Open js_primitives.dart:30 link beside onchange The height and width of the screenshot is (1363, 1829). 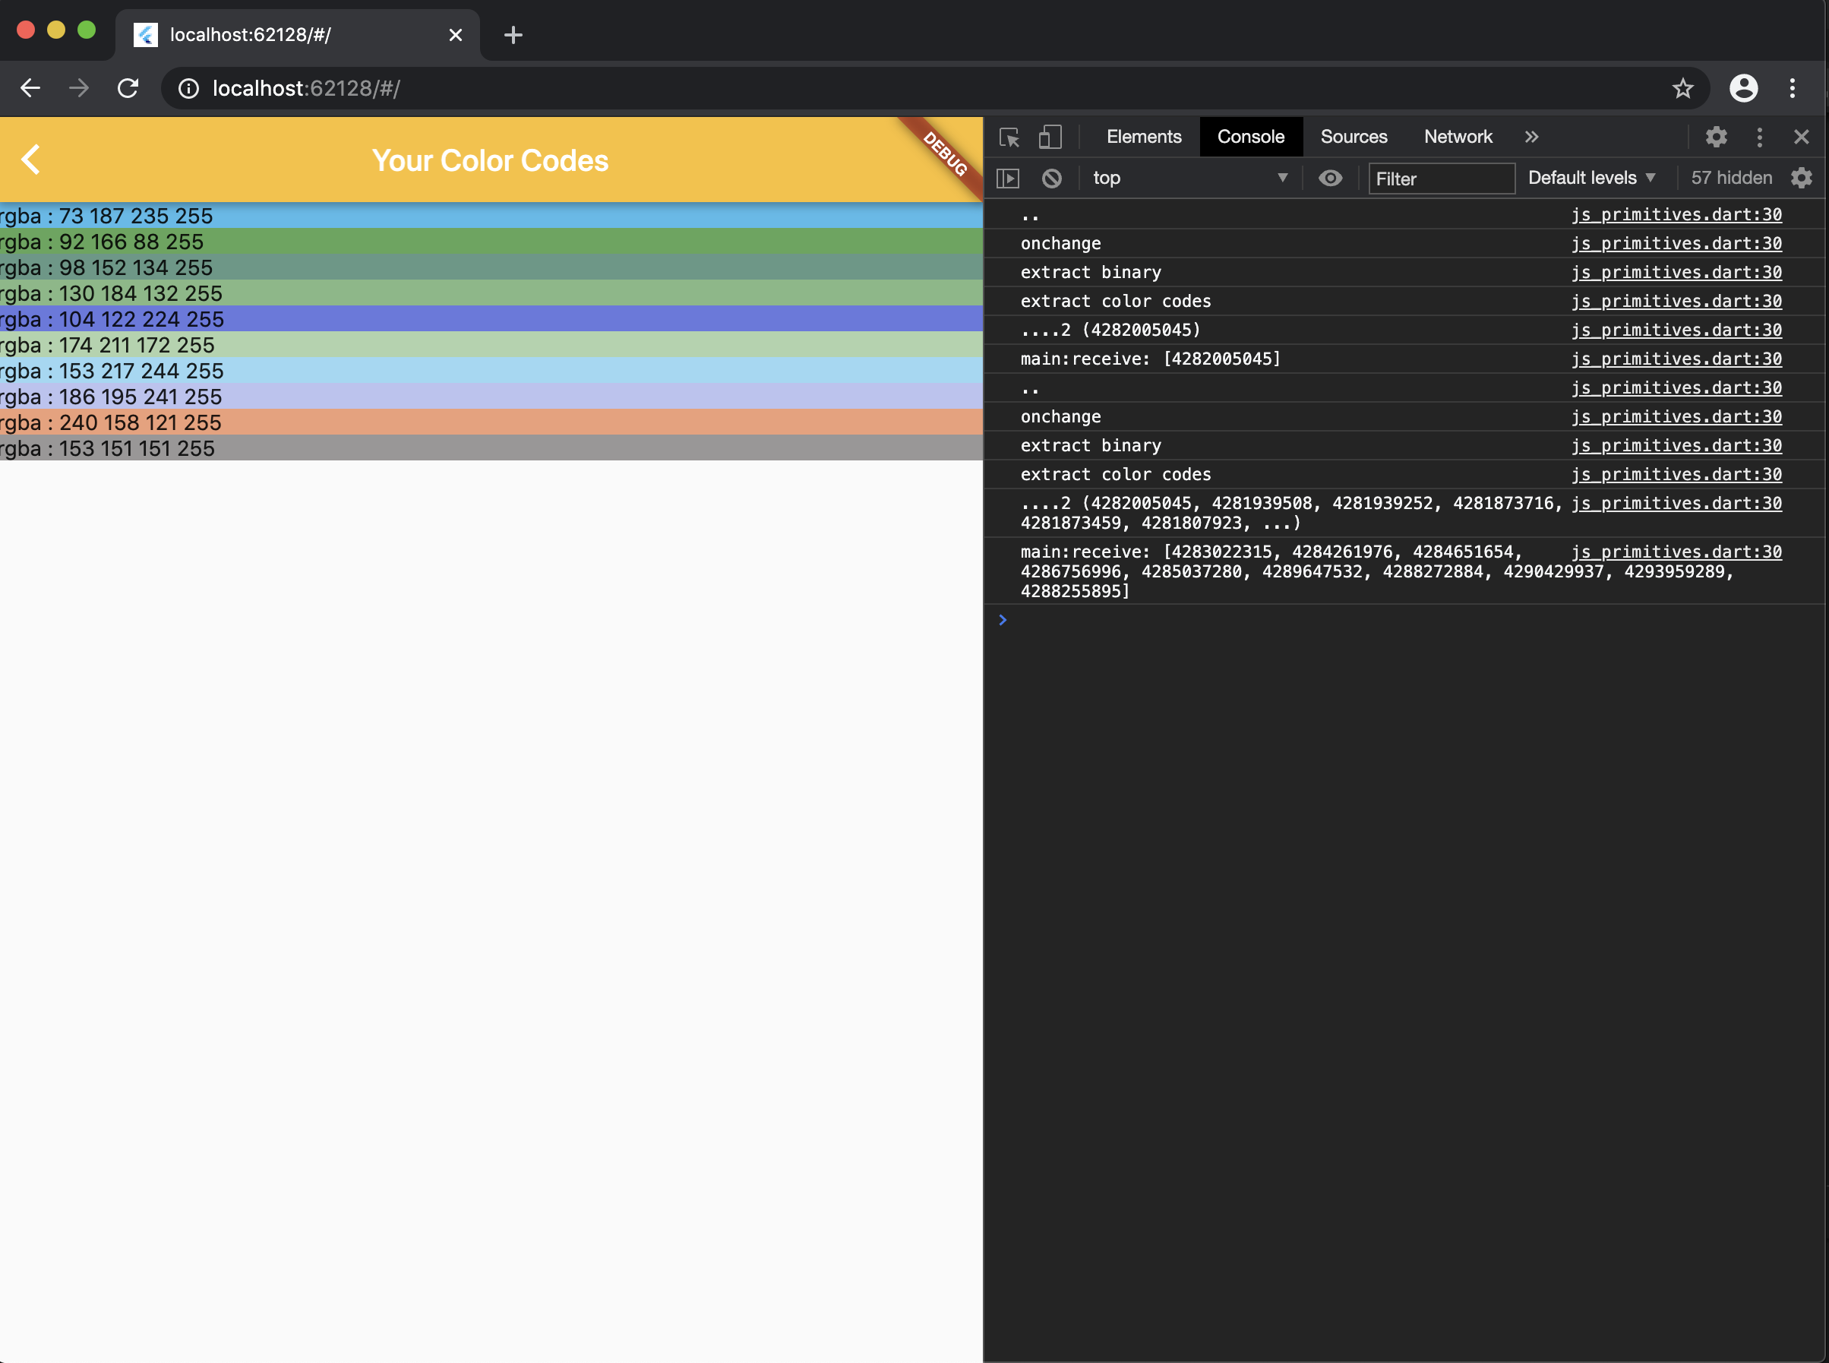1676,243
